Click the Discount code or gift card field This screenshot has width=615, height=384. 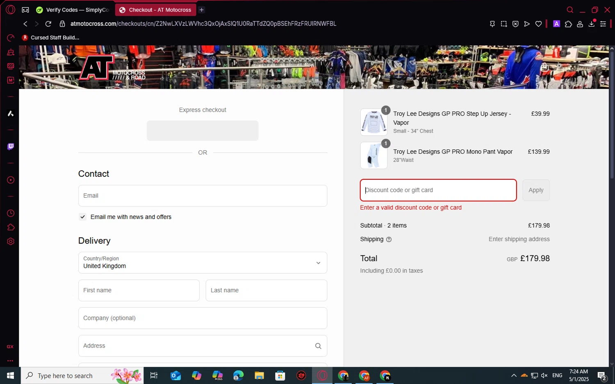pyautogui.click(x=438, y=190)
